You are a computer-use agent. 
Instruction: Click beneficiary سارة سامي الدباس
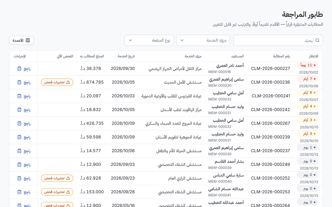coord(228,175)
